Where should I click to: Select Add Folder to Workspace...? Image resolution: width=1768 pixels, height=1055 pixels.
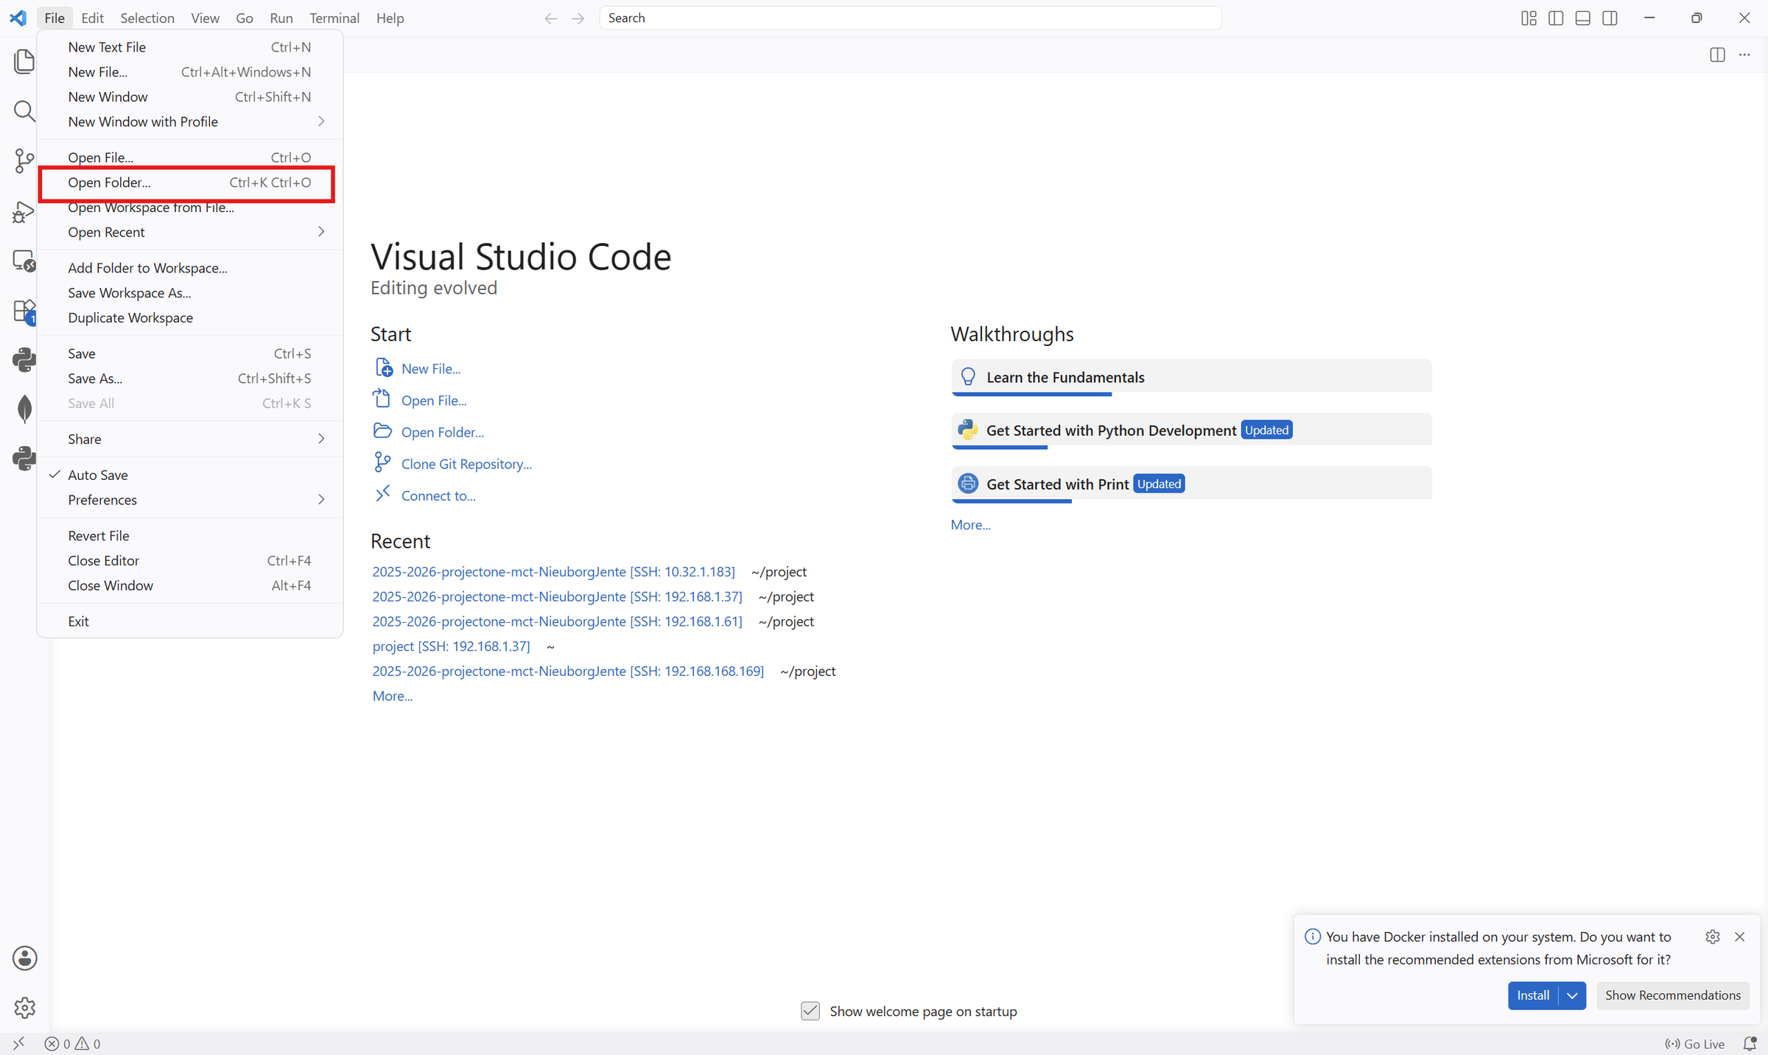tap(190, 268)
